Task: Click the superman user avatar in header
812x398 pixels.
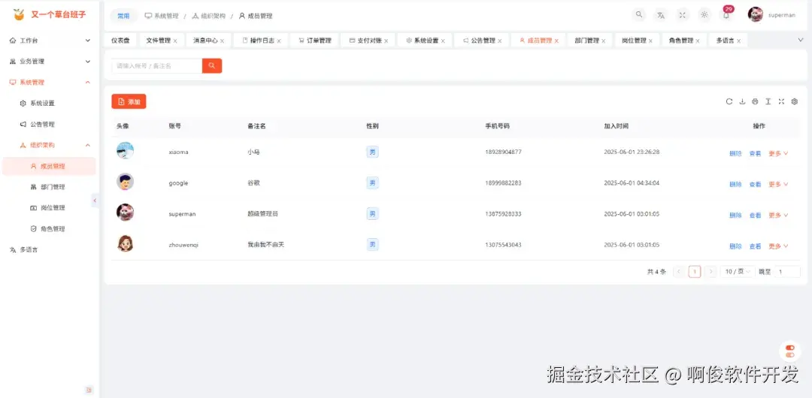Action: pyautogui.click(x=755, y=14)
